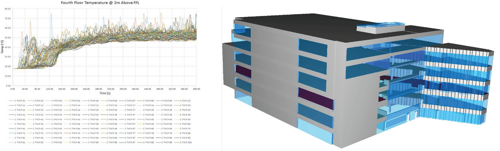Select the purple window panel on the front facade

pyautogui.click(x=316, y=97)
